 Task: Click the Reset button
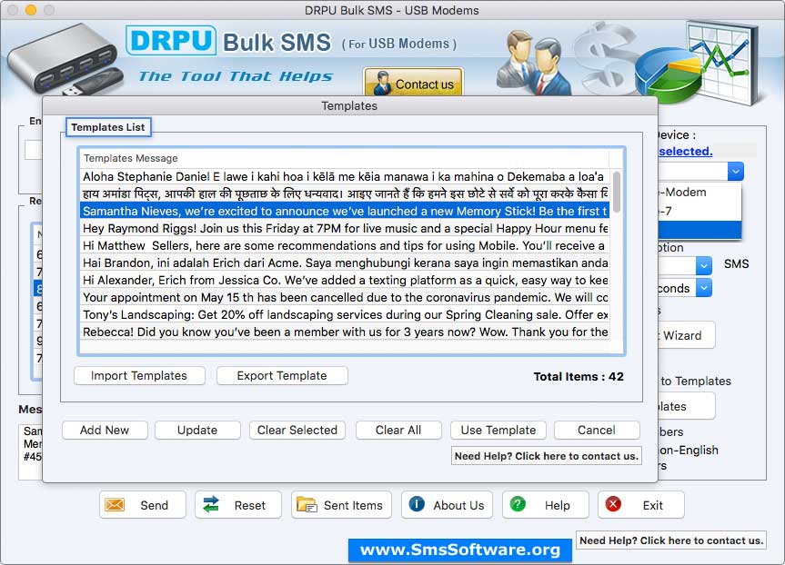(x=238, y=504)
